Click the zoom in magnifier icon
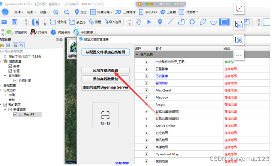Viewport: 275px width, 166px height. (x=56, y=12)
